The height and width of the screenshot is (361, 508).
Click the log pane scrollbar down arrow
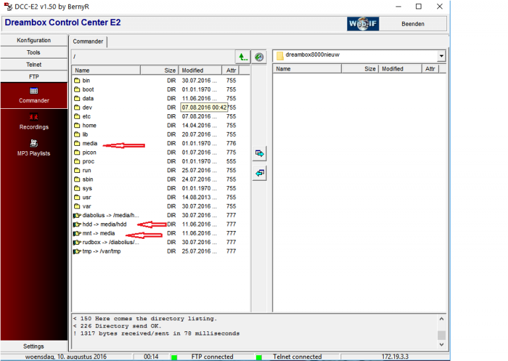441,345
